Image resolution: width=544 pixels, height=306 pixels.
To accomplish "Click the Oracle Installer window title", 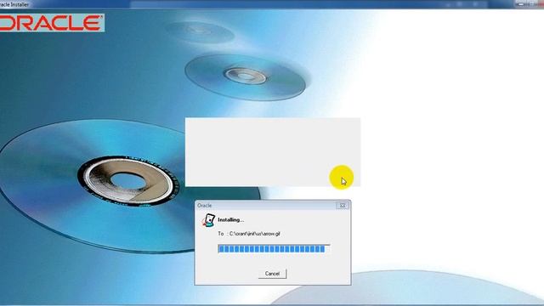I will tap(14, 4).
